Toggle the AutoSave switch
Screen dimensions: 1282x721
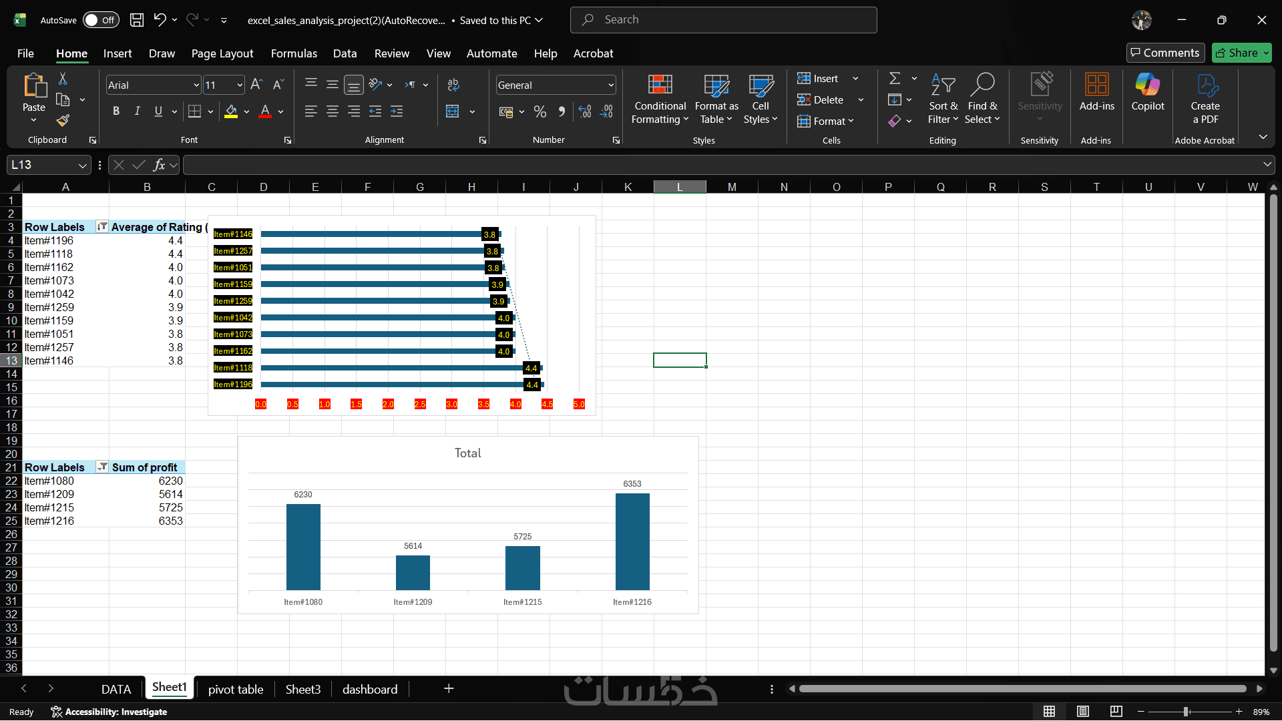pos(101,20)
